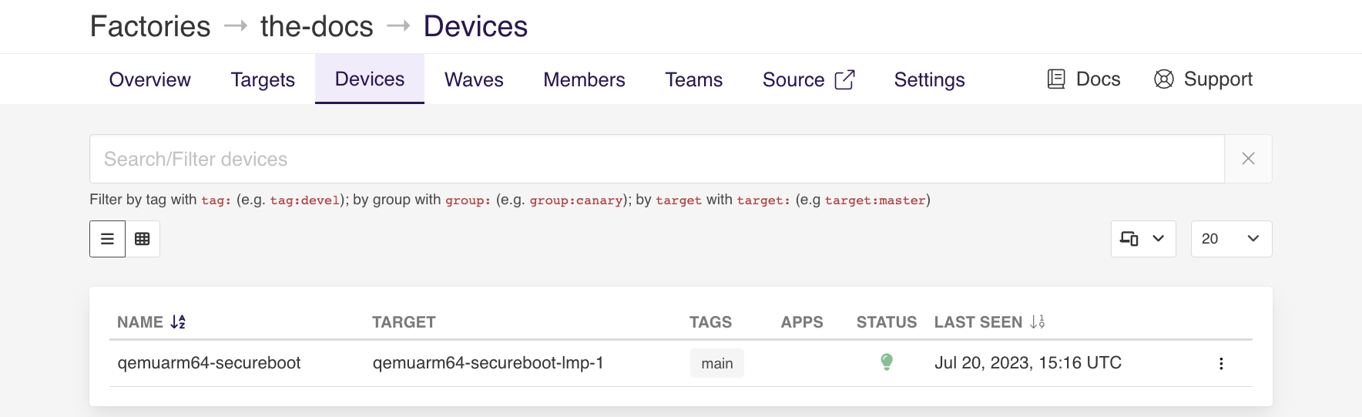Viewport: 1362px width, 417px height.
Task: Click the Docs book icon
Action: click(1056, 79)
